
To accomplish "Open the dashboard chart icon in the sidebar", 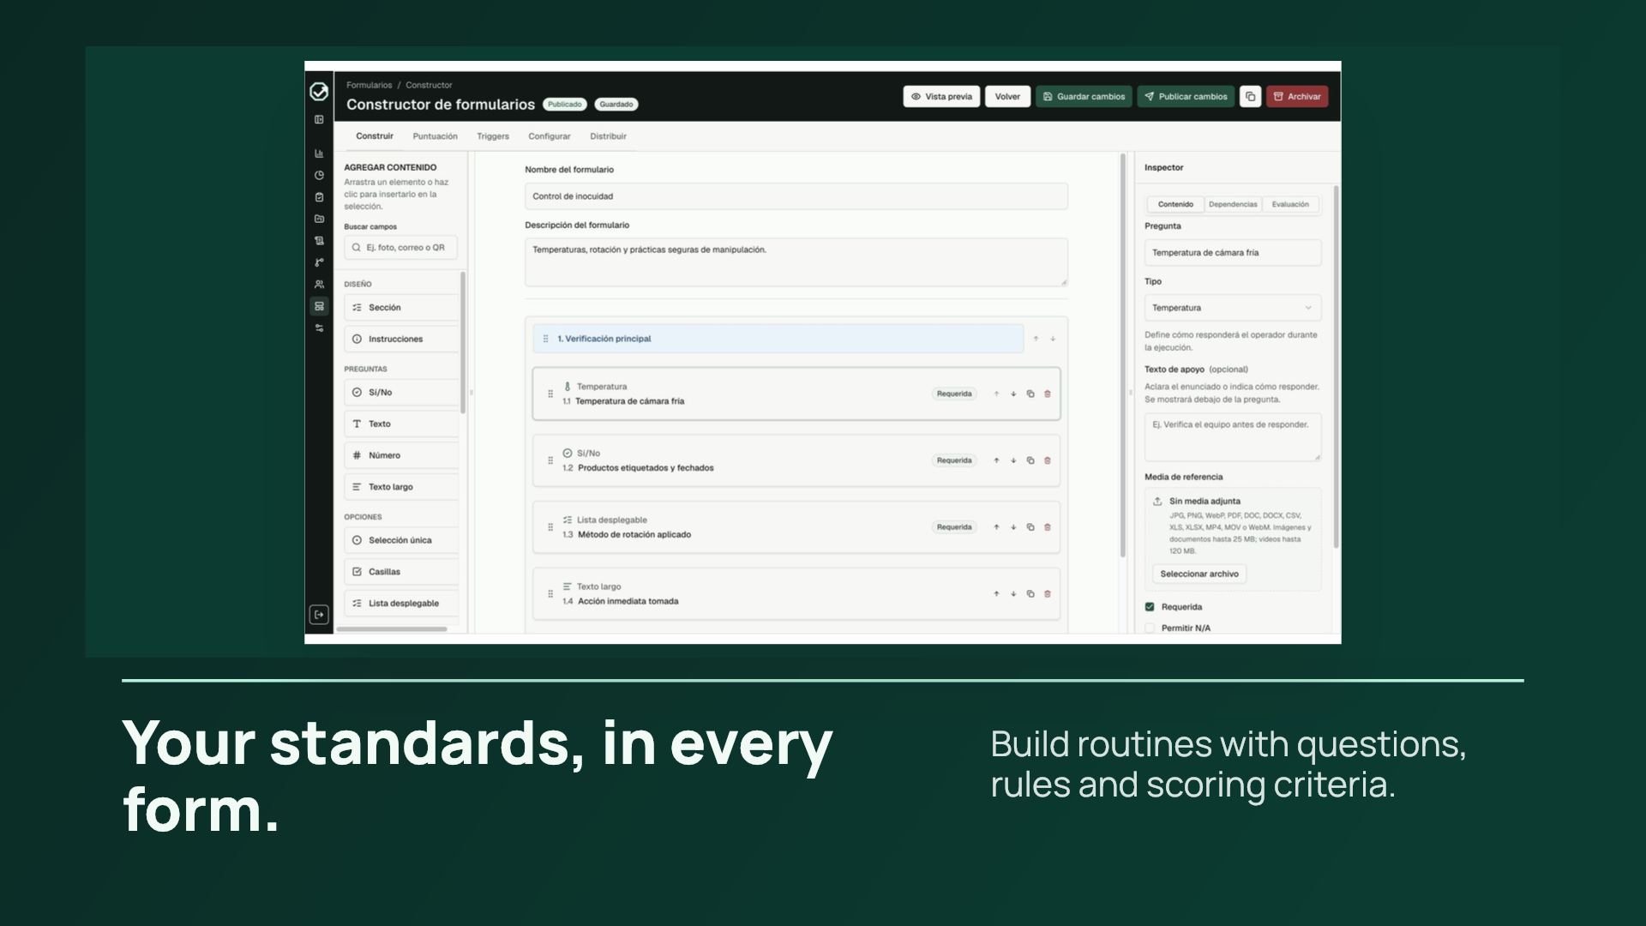I will click(x=319, y=153).
